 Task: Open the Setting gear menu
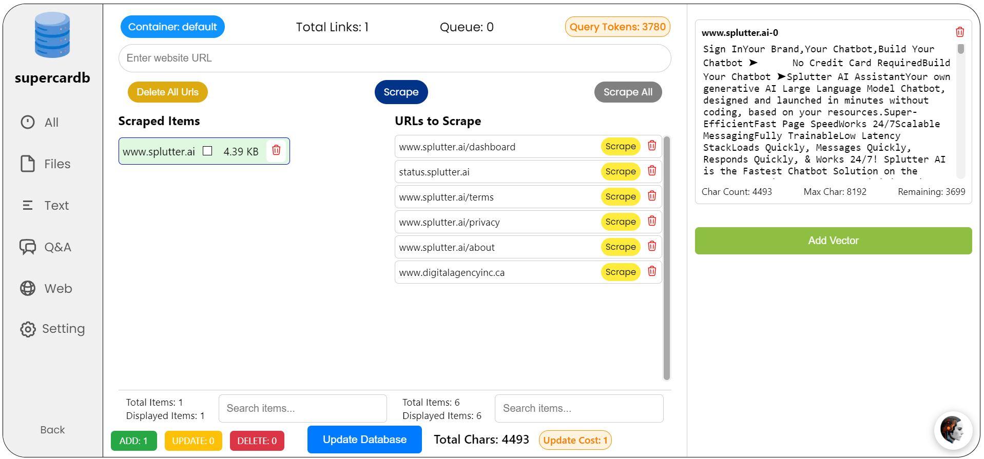coord(52,329)
